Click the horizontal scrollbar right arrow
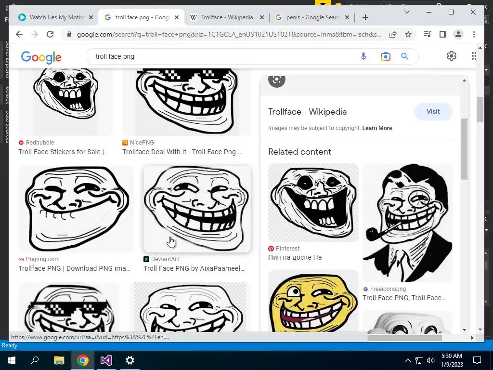Image resolution: width=493 pixels, height=370 pixels. pos(472,338)
